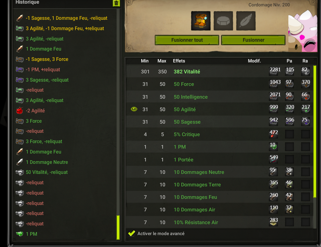The width and height of the screenshot is (321, 247).
Task: Use the Pa Dommages Feu rune 42
Action: (x=290, y=196)
